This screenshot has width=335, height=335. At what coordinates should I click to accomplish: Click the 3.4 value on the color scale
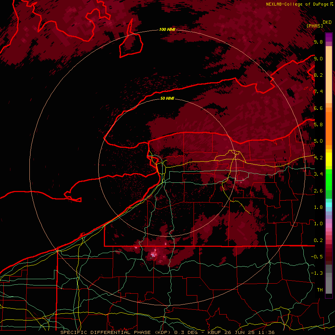[318, 174]
